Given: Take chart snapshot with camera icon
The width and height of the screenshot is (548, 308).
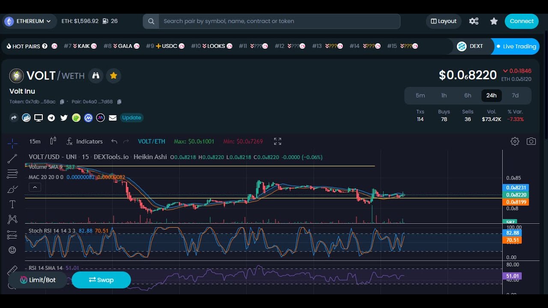Looking at the screenshot, I should (x=531, y=141).
